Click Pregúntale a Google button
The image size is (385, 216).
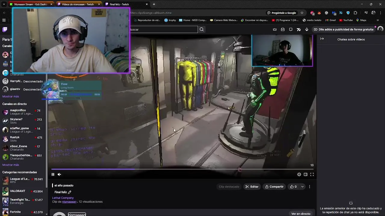coord(282,13)
